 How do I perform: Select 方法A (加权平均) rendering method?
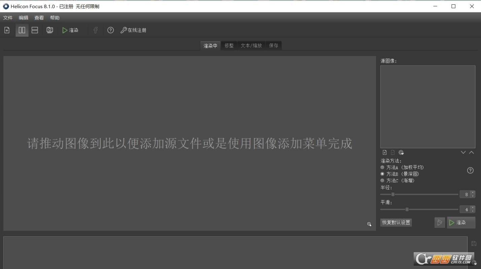tap(382, 167)
